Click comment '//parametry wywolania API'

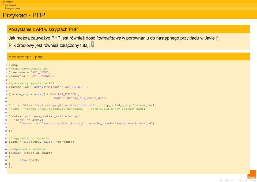tap(32, 83)
